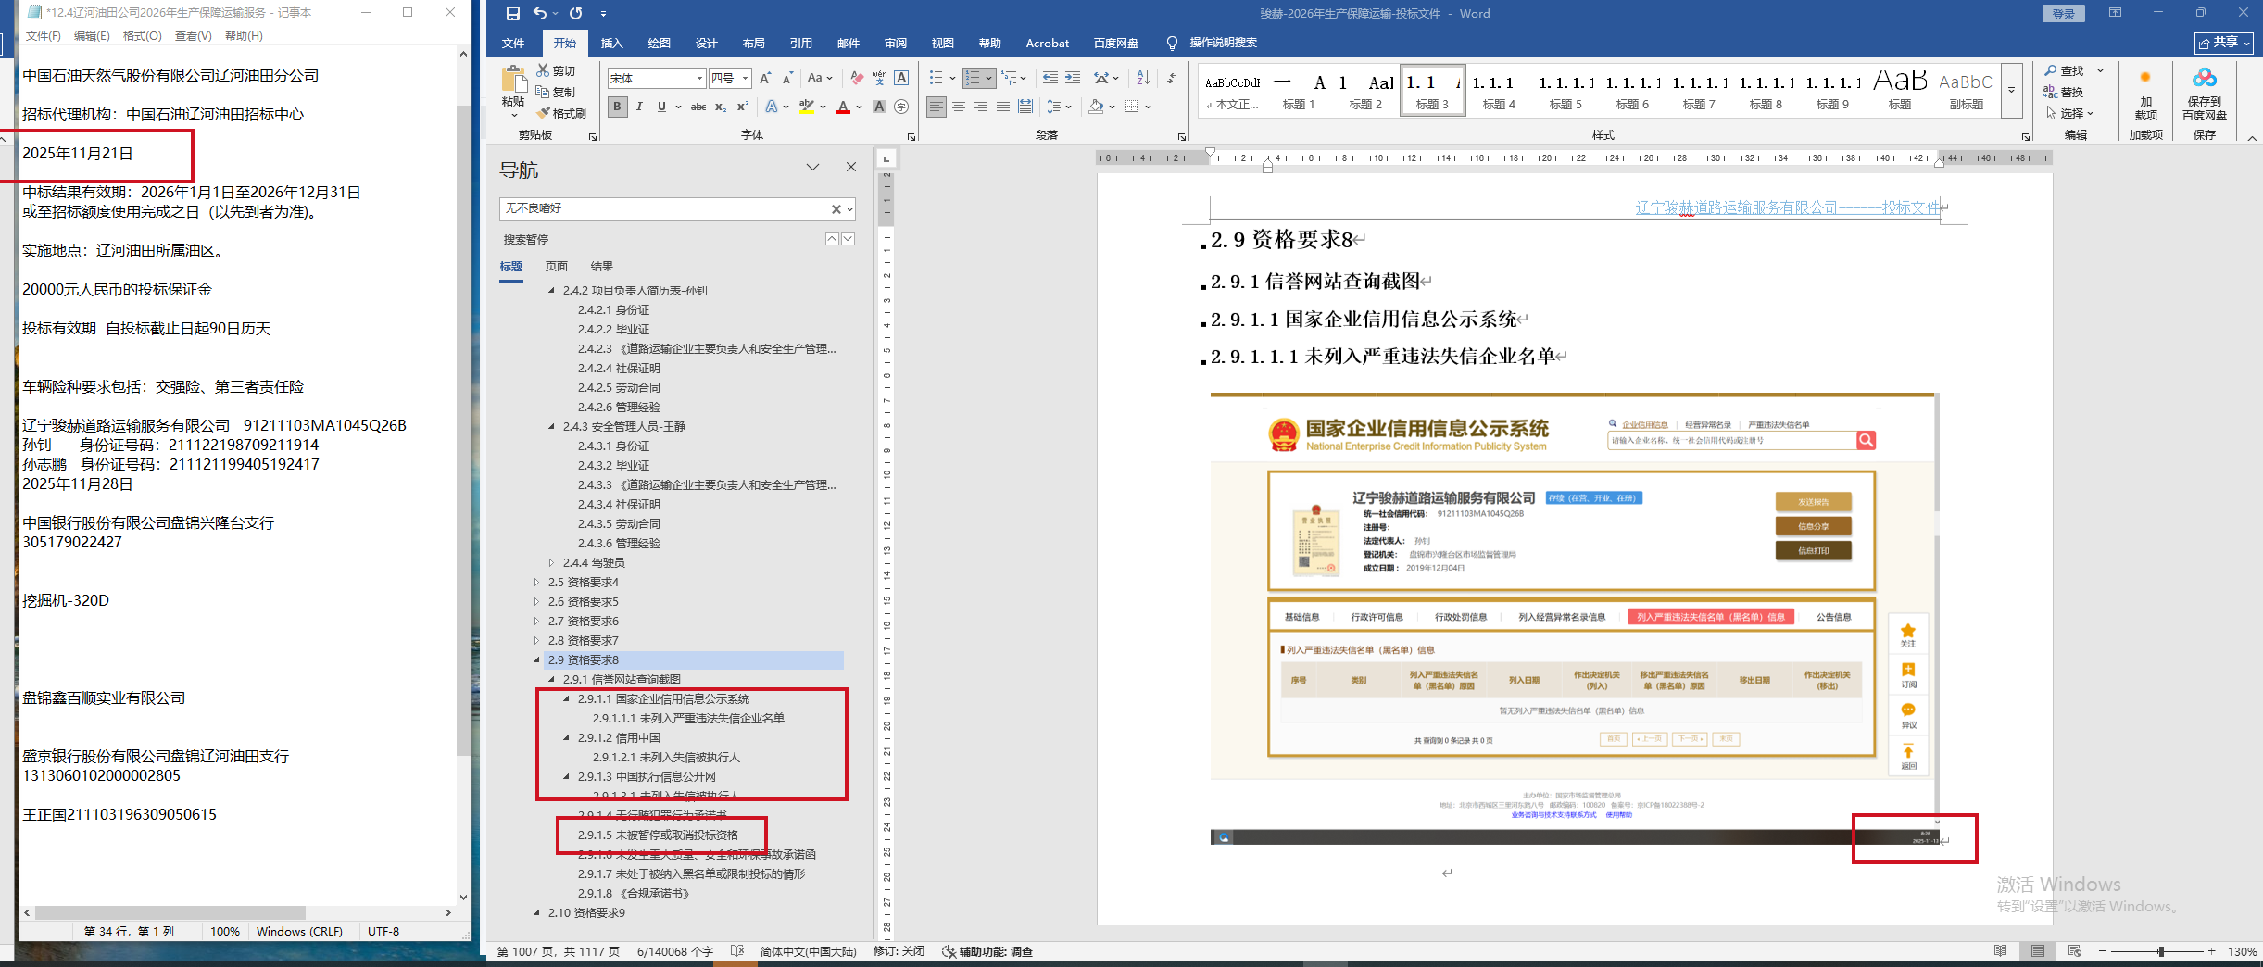The height and width of the screenshot is (967, 2263).
Task: Toggle Bold formatting
Action: [x=617, y=107]
